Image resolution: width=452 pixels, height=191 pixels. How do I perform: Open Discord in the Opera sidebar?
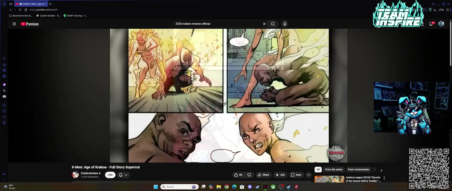tap(4, 97)
